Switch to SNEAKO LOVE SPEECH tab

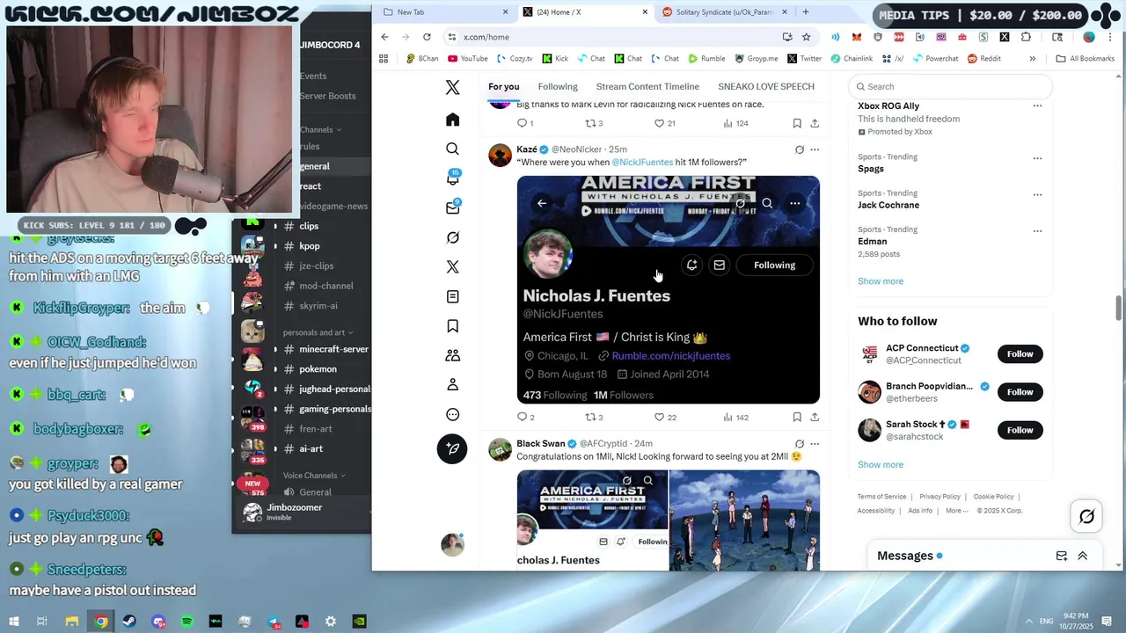766,86
